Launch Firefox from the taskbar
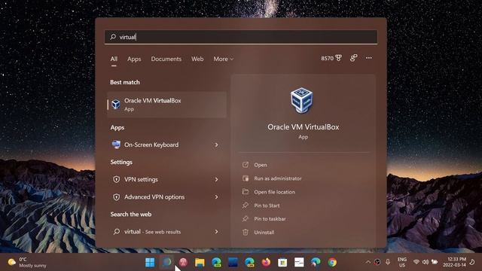This screenshot has width=482, height=271. 266,263
